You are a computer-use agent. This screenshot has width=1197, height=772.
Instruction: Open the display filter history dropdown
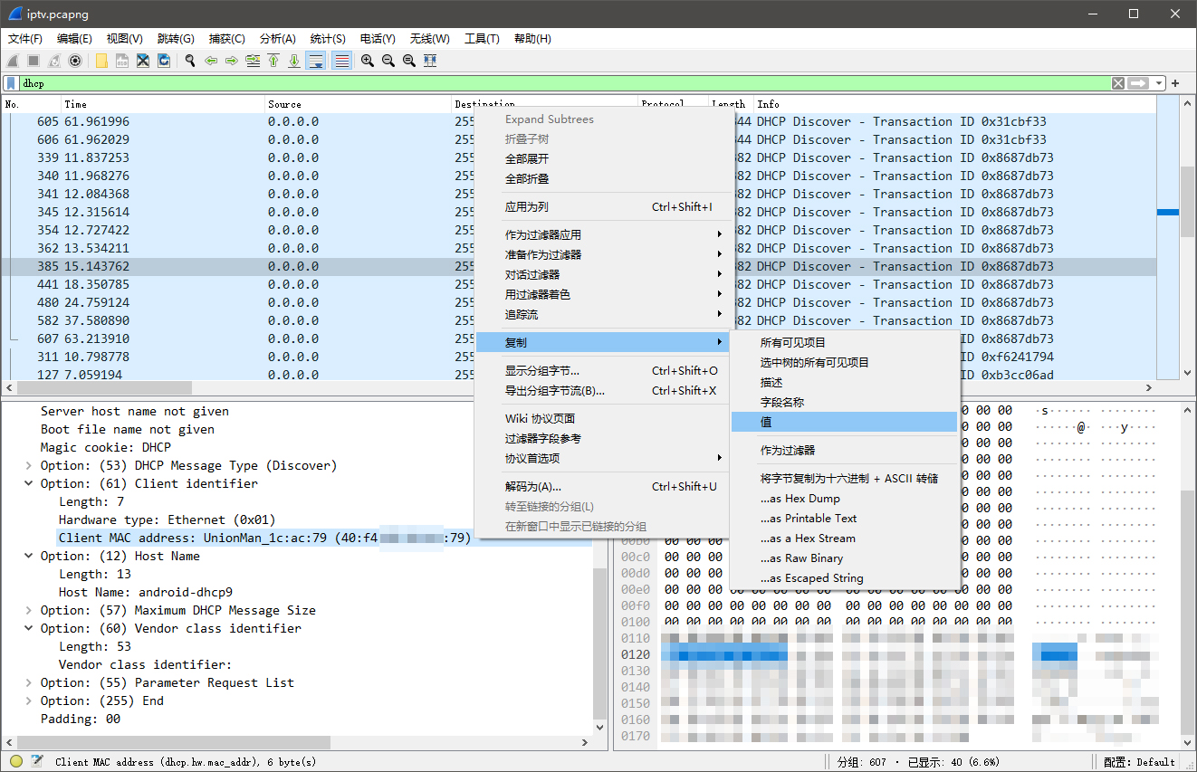[1159, 83]
